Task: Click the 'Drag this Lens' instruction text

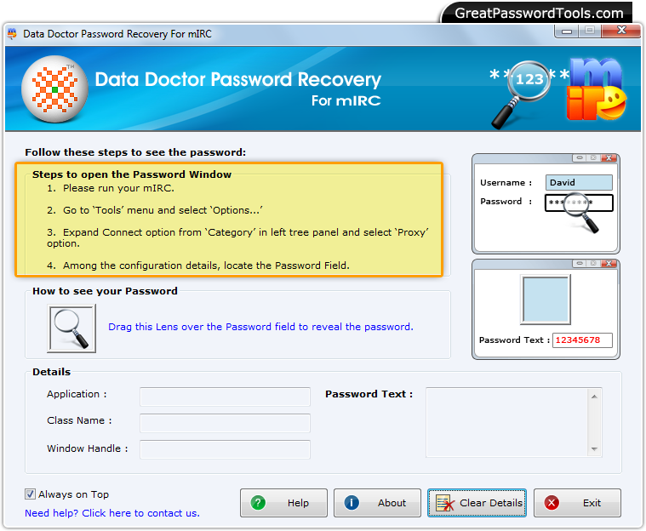Action: pos(260,327)
